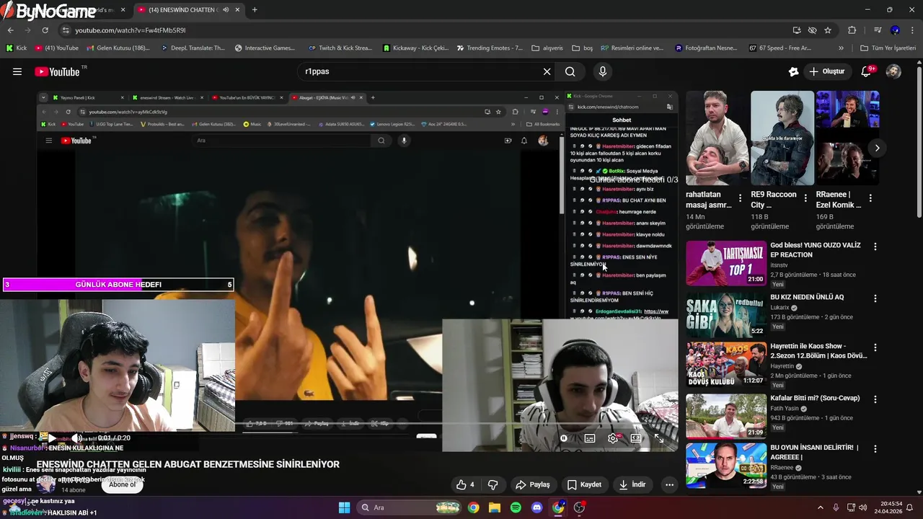Pause the video from the player controls

563,438
